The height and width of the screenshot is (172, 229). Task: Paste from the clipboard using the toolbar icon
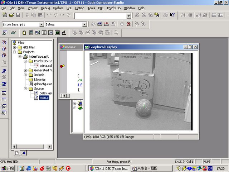click(x=40, y=15)
